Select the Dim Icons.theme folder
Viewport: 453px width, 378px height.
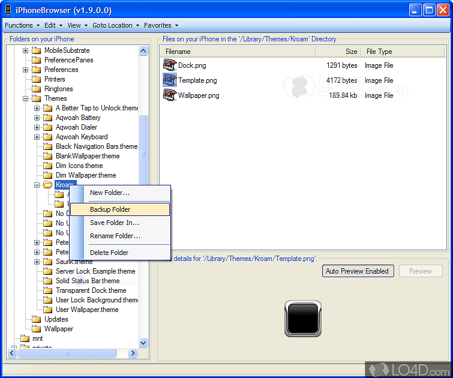tap(79, 166)
